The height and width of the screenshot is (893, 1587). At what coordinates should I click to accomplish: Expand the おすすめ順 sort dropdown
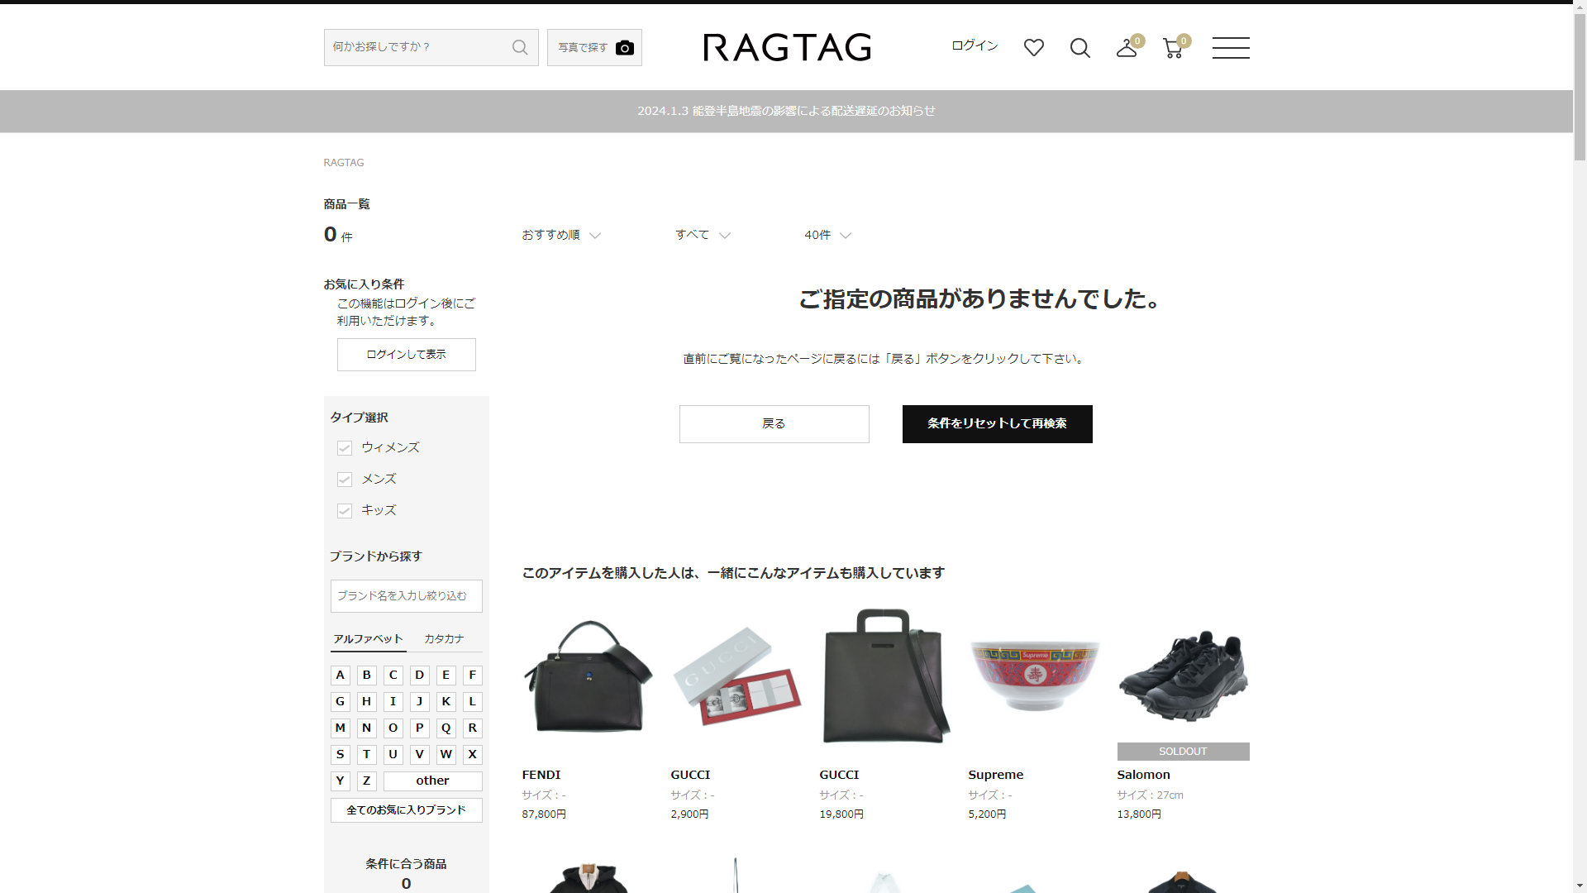pos(560,236)
